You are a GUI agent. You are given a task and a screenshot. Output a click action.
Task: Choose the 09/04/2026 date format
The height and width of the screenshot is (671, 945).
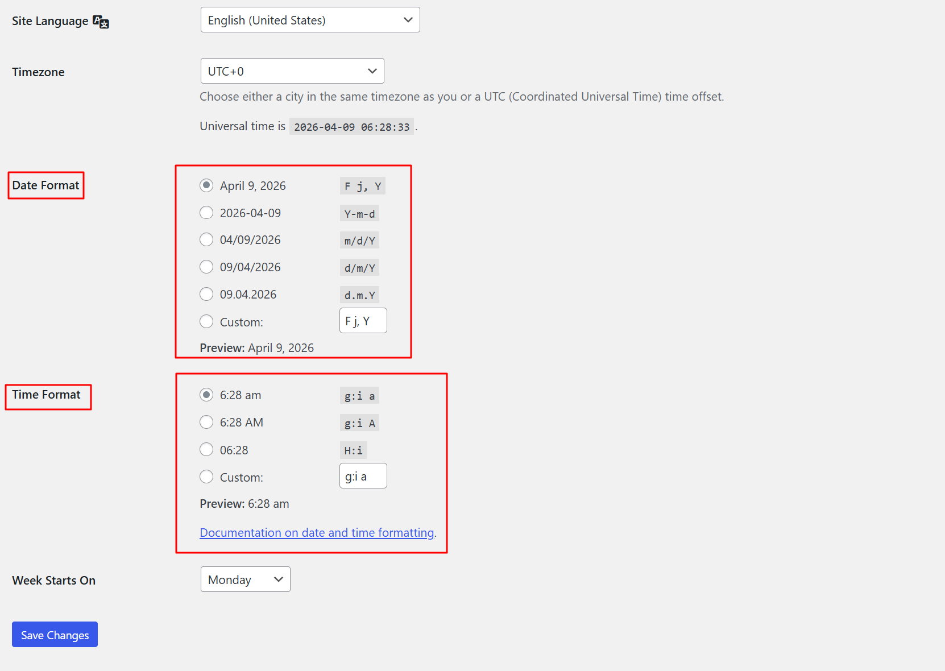point(206,267)
